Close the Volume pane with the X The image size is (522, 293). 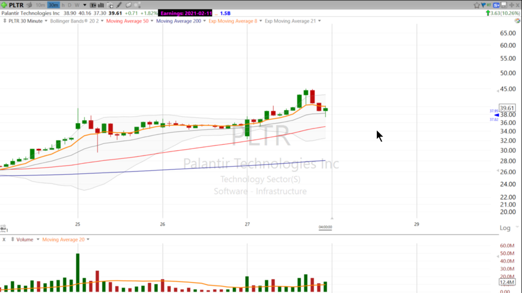tap(4, 239)
